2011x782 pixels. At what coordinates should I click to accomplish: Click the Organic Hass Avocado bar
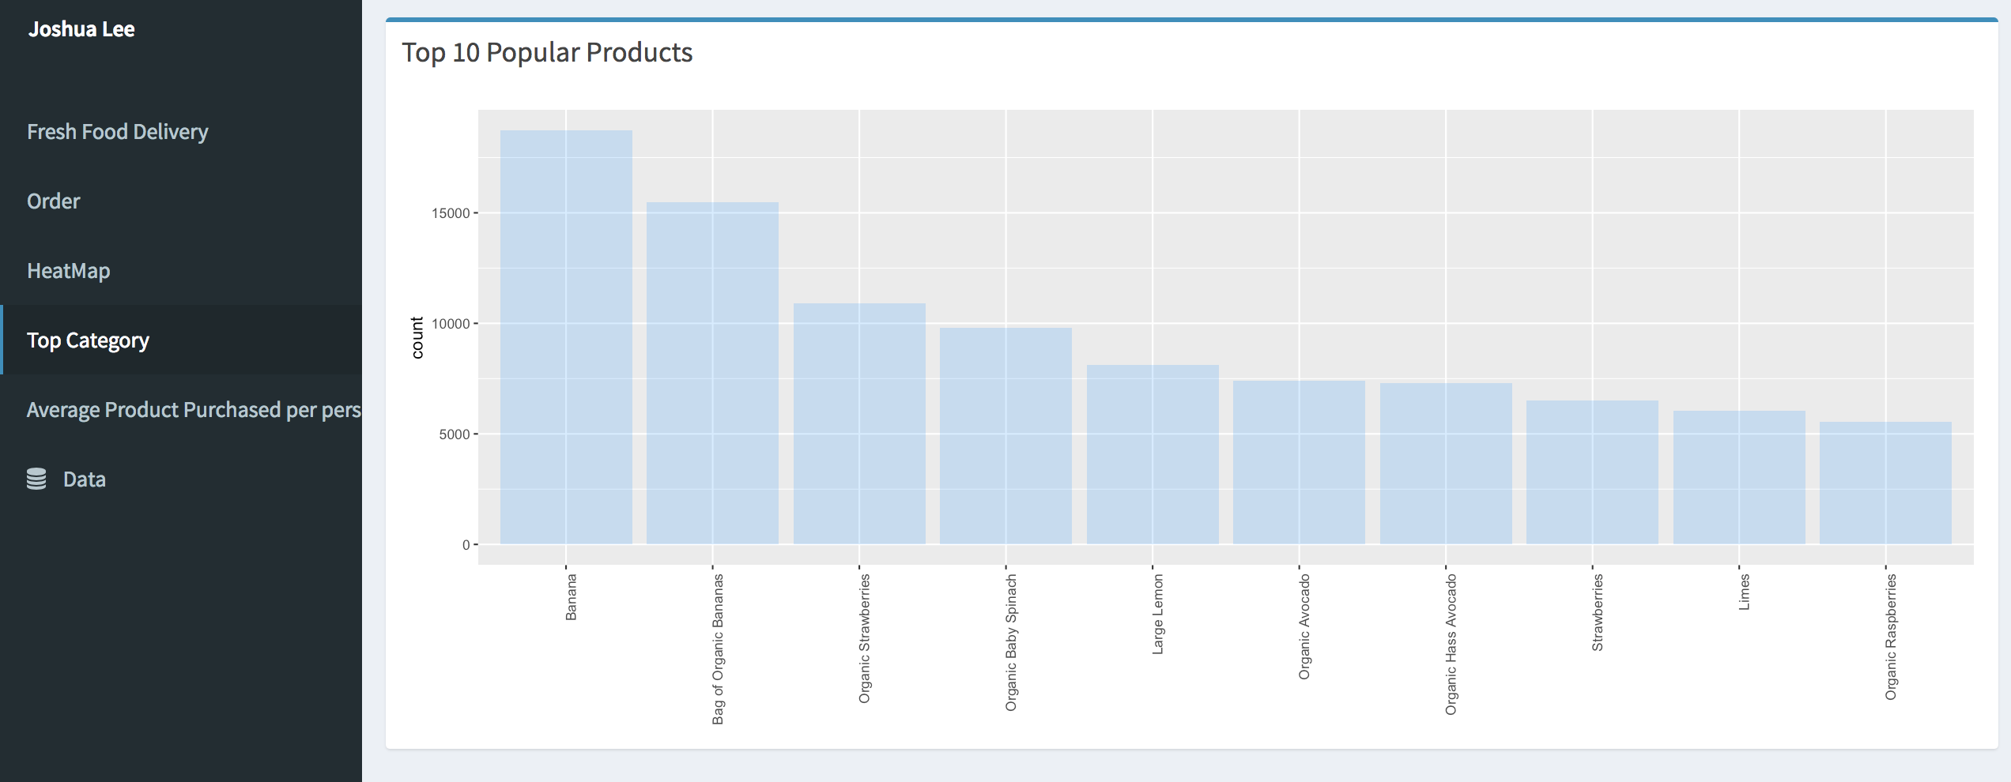click(1446, 466)
